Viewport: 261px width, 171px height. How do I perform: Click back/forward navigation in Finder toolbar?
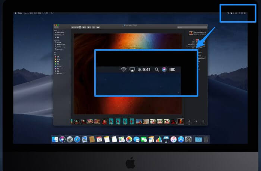tap(56, 27)
